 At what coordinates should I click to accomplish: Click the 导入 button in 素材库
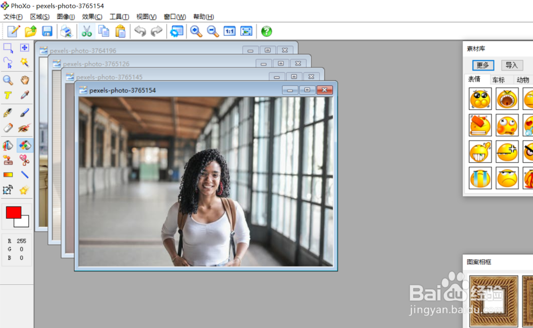pyautogui.click(x=512, y=65)
